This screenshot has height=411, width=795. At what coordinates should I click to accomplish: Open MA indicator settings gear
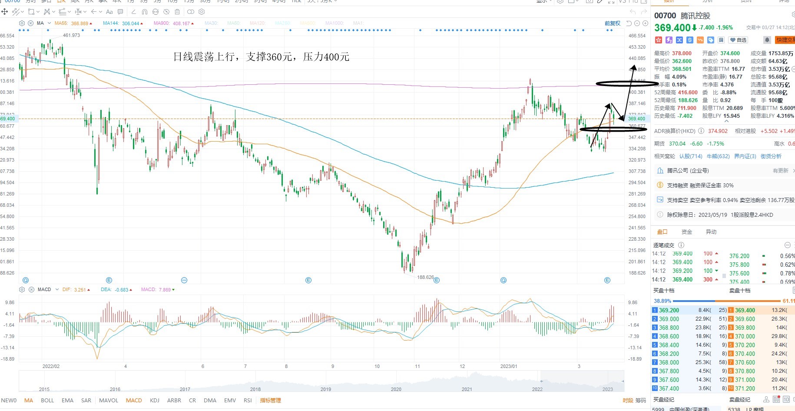tap(22, 23)
